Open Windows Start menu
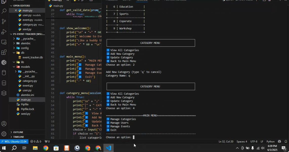The image size is (289, 152). (x=4, y=148)
